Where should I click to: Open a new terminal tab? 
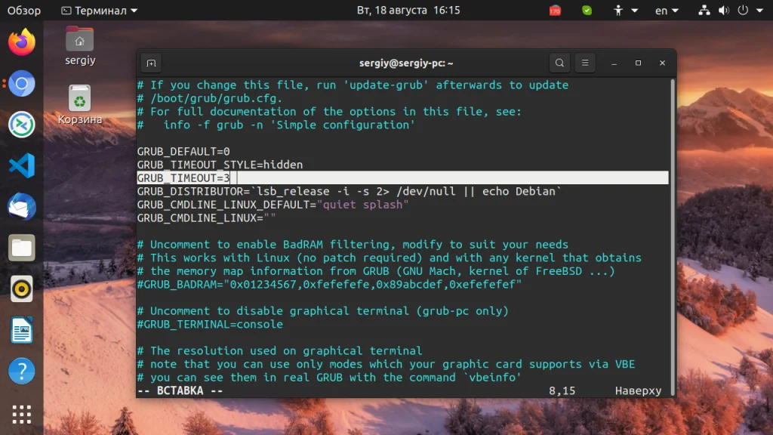[x=151, y=63]
